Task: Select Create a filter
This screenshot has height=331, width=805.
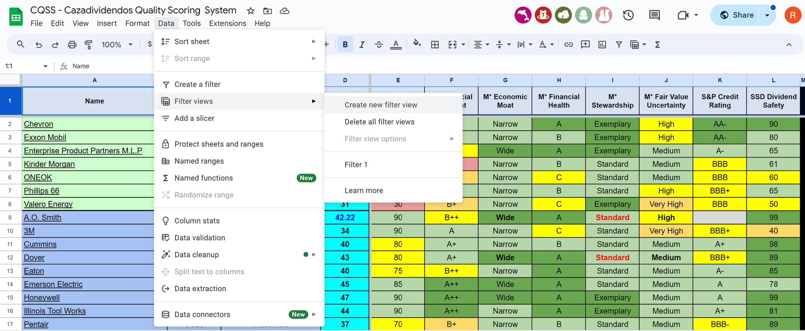Action: [x=239, y=84]
